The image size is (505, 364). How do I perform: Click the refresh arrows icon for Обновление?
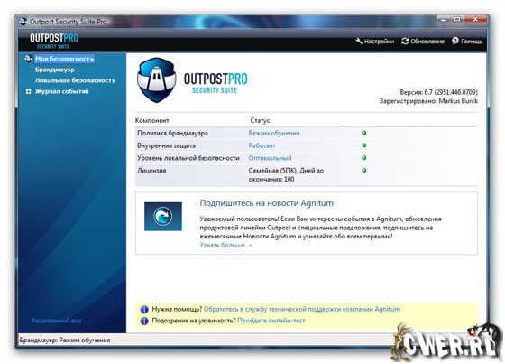click(x=405, y=41)
